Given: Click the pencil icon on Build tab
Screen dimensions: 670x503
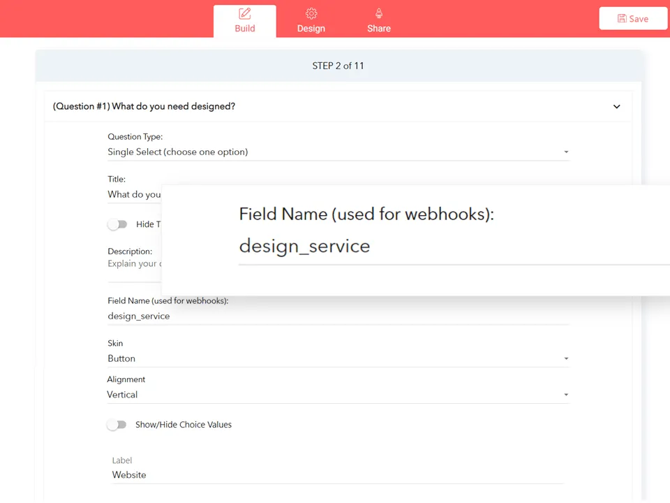Looking at the screenshot, I should [x=244, y=14].
